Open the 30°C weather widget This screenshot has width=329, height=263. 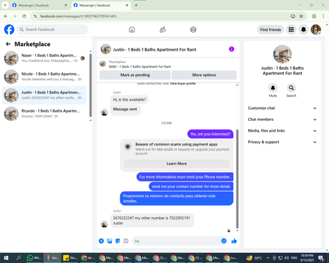tap(254, 258)
